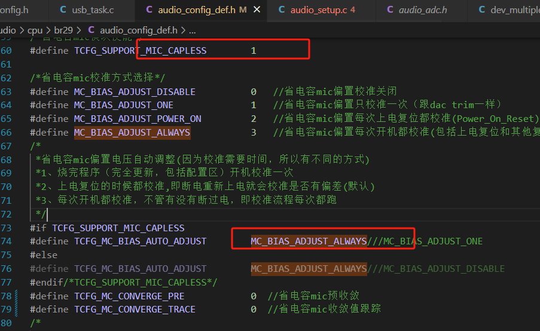Click the C icon on audio_adc.h tab
The height and width of the screenshot is (331, 540).
pyautogui.click(x=390, y=10)
